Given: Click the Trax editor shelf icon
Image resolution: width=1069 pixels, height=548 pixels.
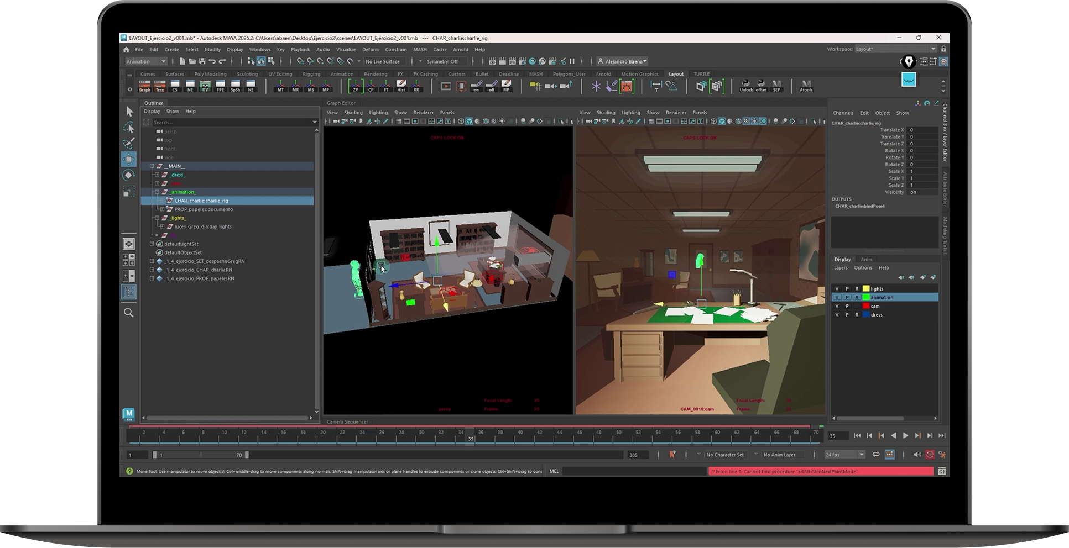Looking at the screenshot, I should 160,86.
